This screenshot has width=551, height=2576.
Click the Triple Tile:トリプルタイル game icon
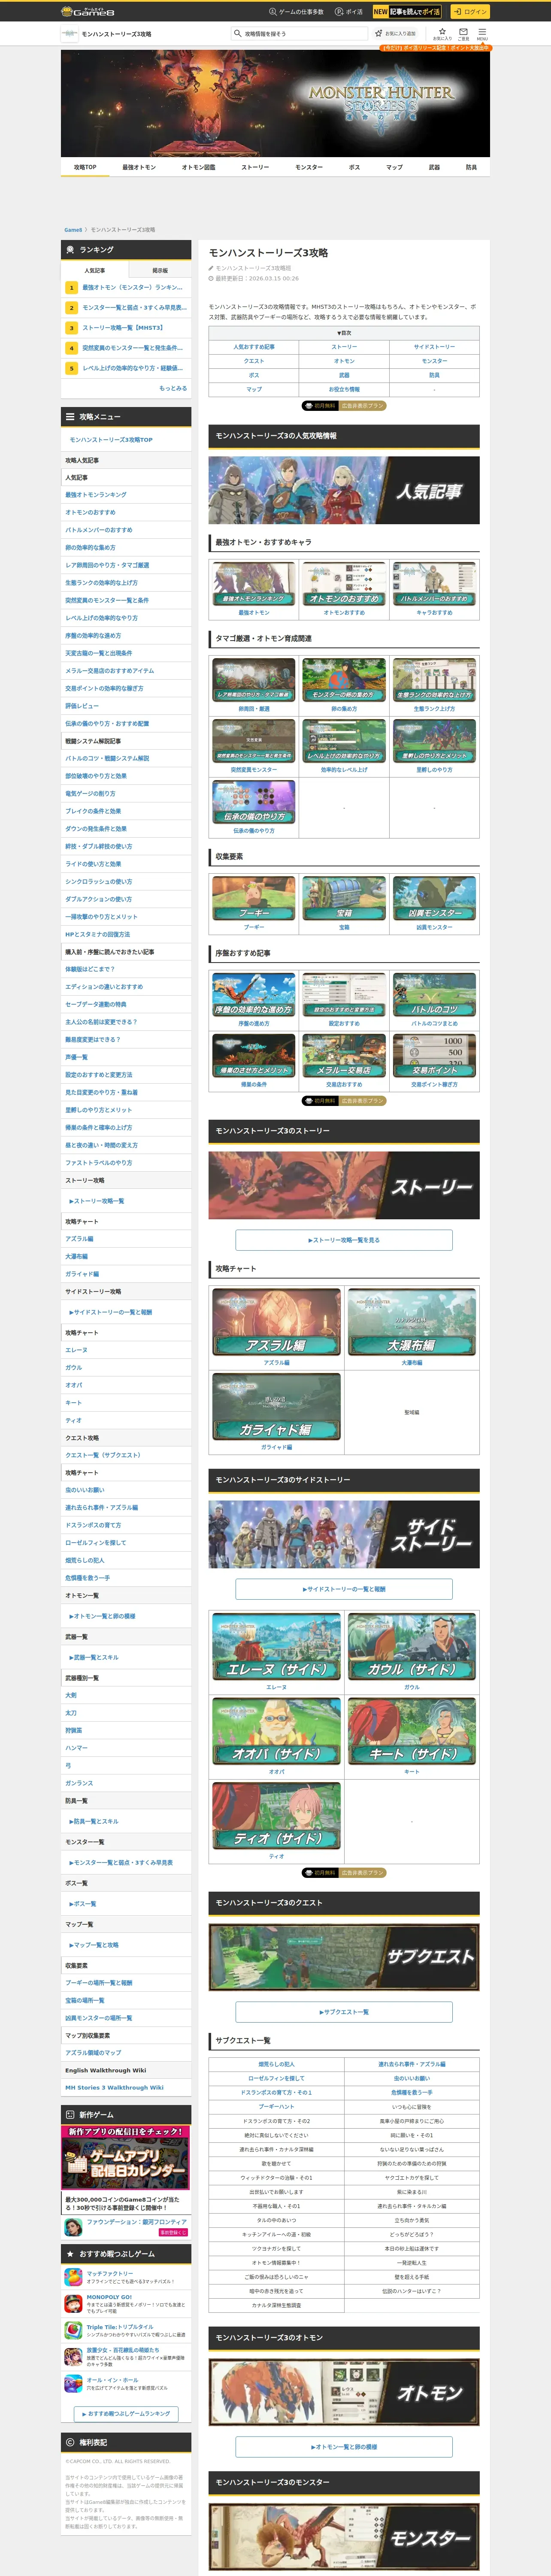tap(73, 2330)
